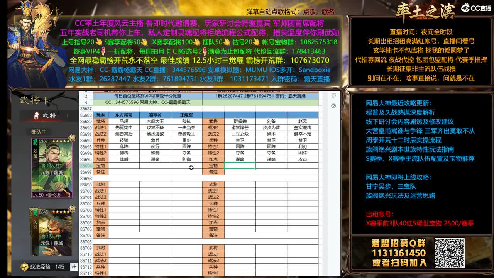Select row header 86708

pos(86,241)
